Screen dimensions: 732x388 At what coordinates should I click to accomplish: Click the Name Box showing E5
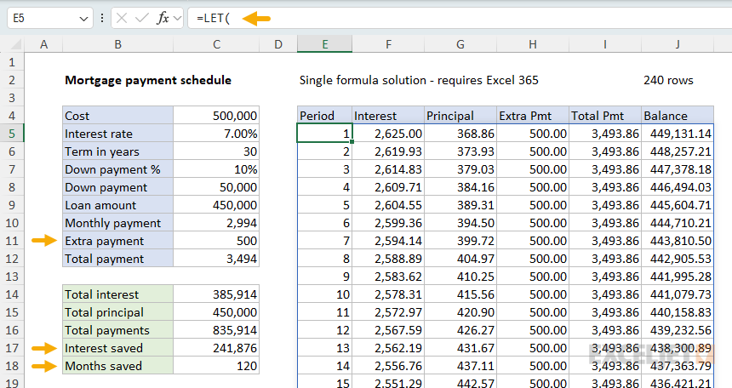[49, 19]
